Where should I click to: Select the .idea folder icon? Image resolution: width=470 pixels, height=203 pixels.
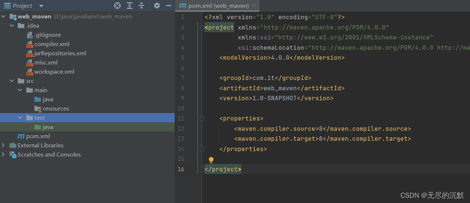(x=21, y=26)
